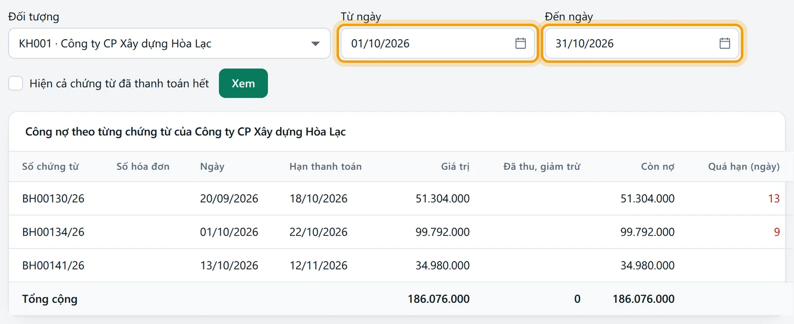This screenshot has height=324, width=794.
Task: Select voucher number BH00130/26
Action: point(53,198)
